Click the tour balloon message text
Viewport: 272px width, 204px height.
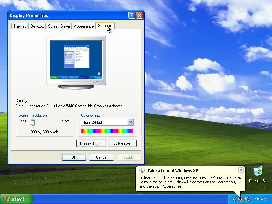[x=190, y=182]
